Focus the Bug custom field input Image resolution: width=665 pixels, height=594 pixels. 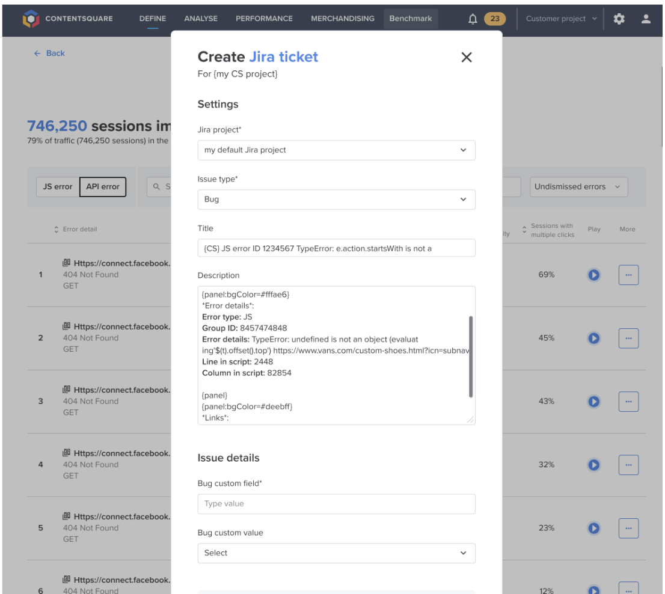(336, 504)
